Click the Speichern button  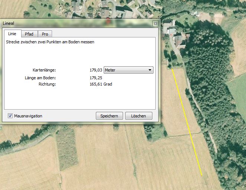pos(109,116)
